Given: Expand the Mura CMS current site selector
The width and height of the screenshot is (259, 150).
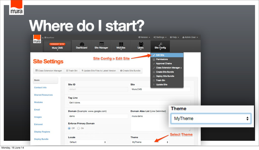Looking at the screenshot, I should tap(57, 47).
